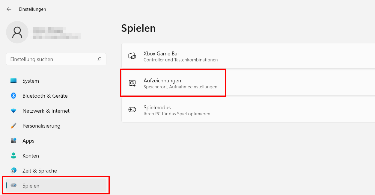Screen dimensions: 375x195
Task: Click the search magnifier icon
Action: [x=99, y=59]
